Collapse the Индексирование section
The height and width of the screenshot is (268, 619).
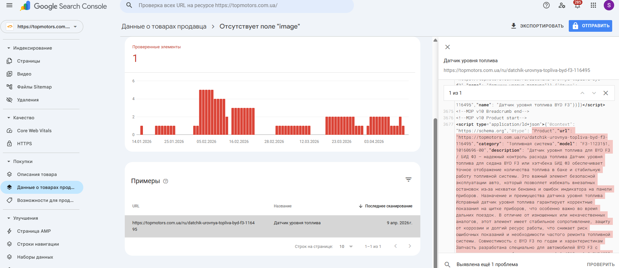(9, 48)
